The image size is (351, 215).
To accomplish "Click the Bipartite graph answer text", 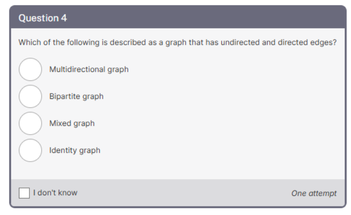I will click(x=76, y=96).
